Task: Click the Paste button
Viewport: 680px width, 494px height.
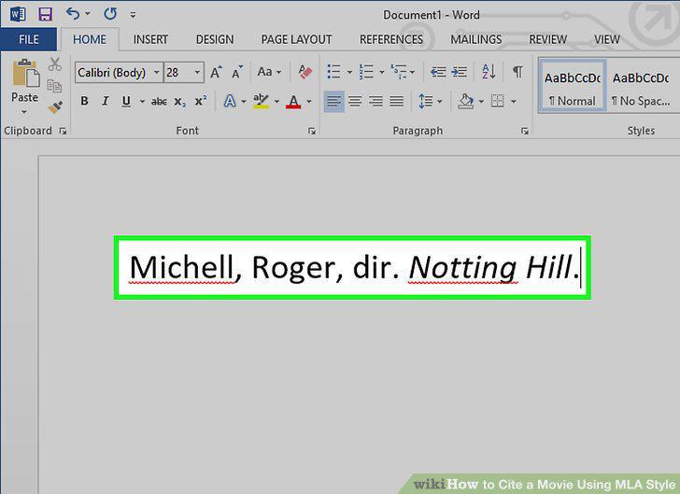Action: pos(24,85)
